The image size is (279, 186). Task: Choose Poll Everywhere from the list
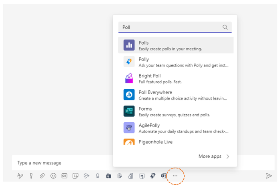point(176,94)
